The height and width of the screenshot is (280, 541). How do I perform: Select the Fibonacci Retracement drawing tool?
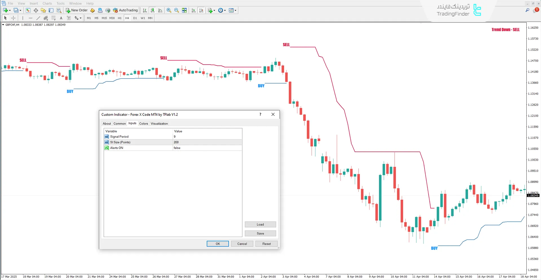[x=54, y=18]
